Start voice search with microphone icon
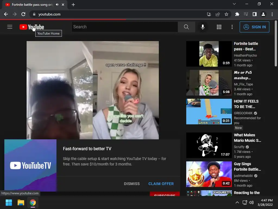 pos(203,27)
